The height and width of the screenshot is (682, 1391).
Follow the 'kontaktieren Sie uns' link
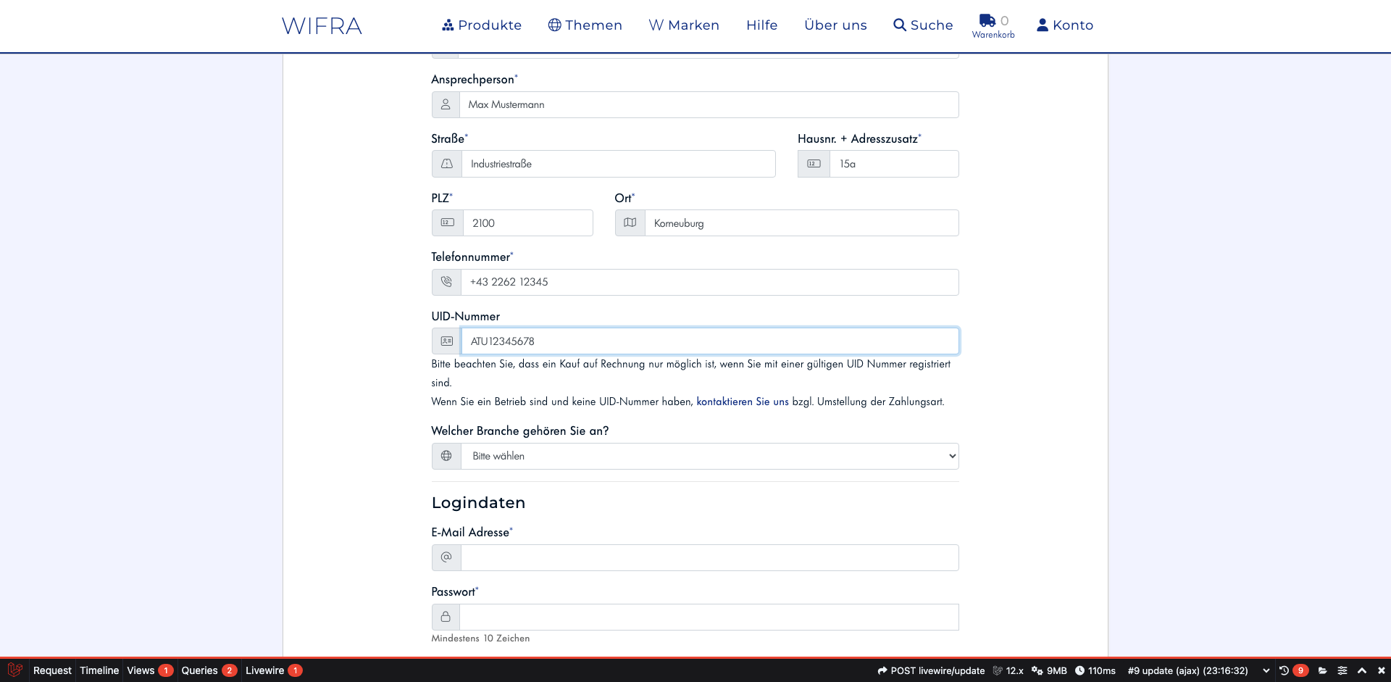click(x=742, y=402)
